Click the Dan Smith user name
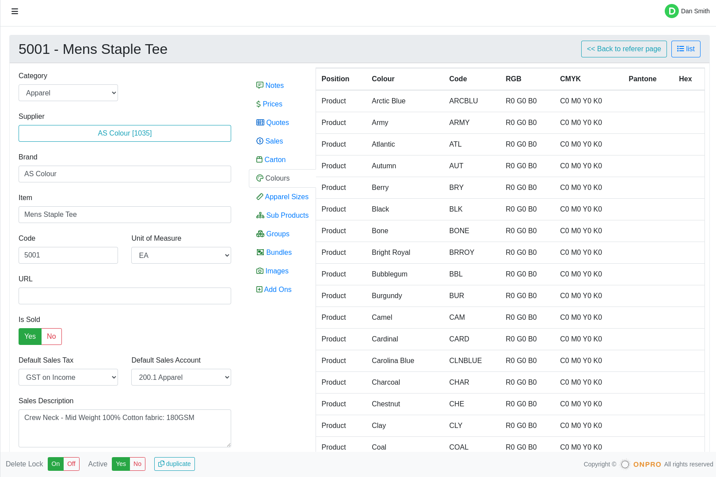This screenshot has width=716, height=477. 695,11
